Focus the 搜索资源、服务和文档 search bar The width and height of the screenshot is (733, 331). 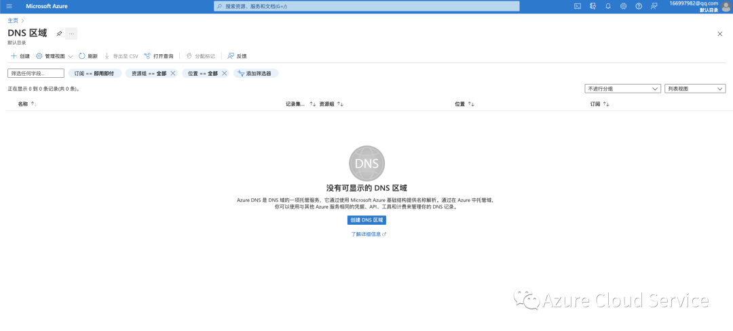366,6
